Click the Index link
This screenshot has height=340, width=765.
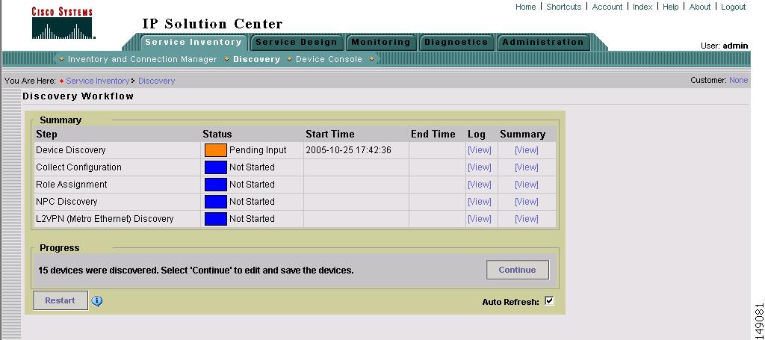pyautogui.click(x=642, y=7)
